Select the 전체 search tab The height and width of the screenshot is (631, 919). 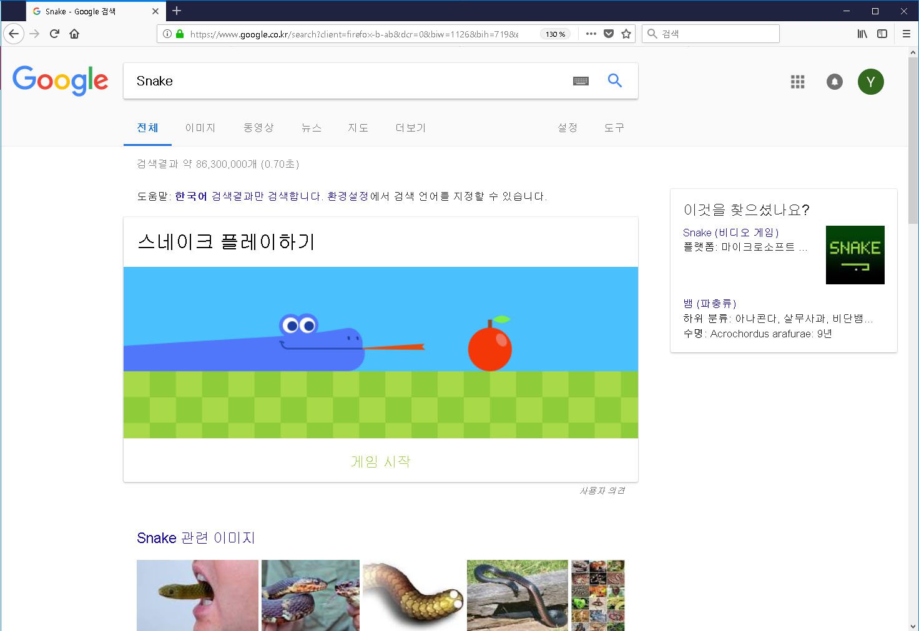click(147, 128)
